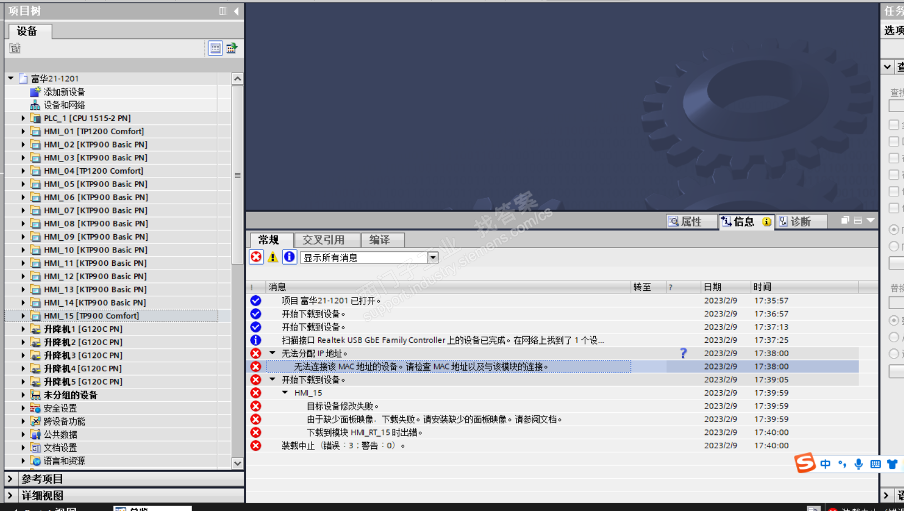Image resolution: width=904 pixels, height=511 pixels.
Task: Click the project tree scrollbar down arrow
Action: (x=238, y=463)
